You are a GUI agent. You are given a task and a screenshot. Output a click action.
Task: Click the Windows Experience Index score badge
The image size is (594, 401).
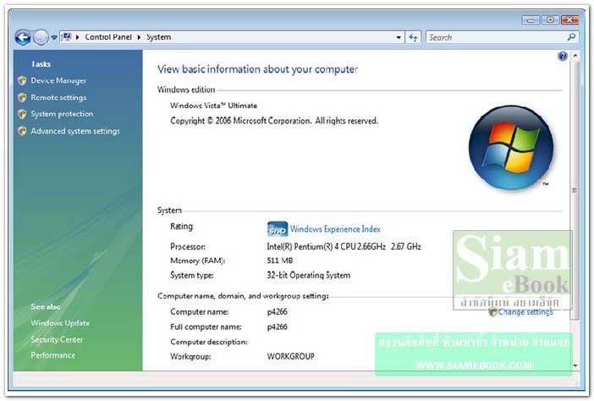[x=278, y=228]
